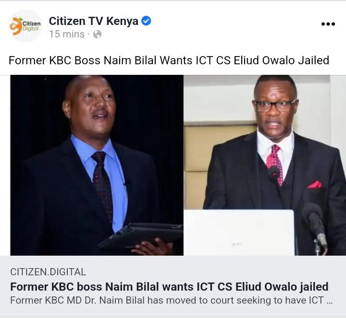Click the post caption about Naim Bilal

coord(169,60)
